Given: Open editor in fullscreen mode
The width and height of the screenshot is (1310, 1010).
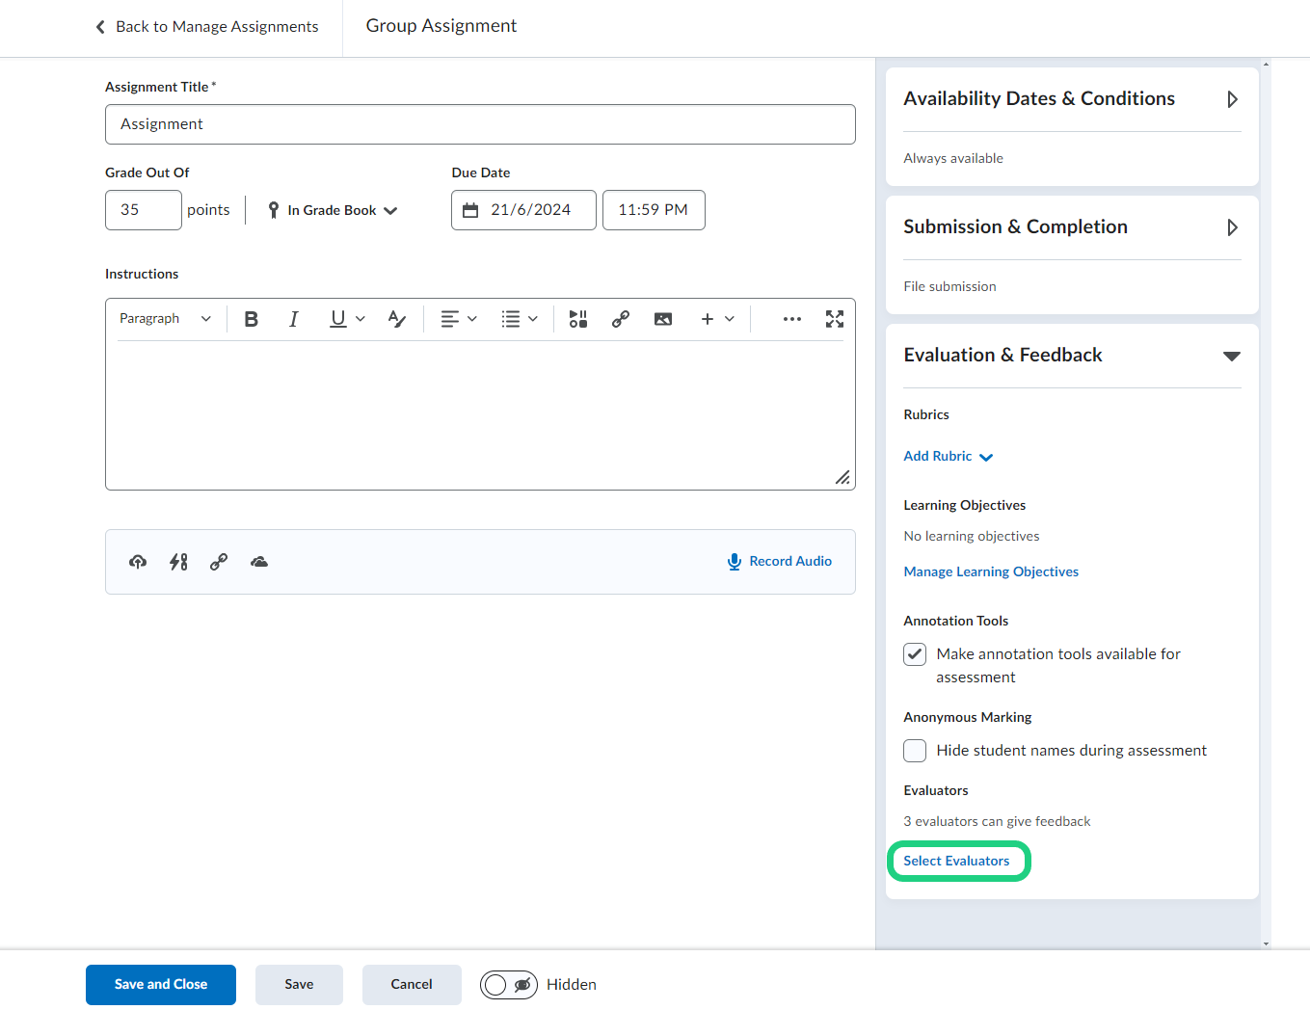Looking at the screenshot, I should (x=835, y=319).
